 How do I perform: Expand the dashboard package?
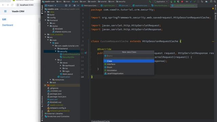[x=61, y=65]
